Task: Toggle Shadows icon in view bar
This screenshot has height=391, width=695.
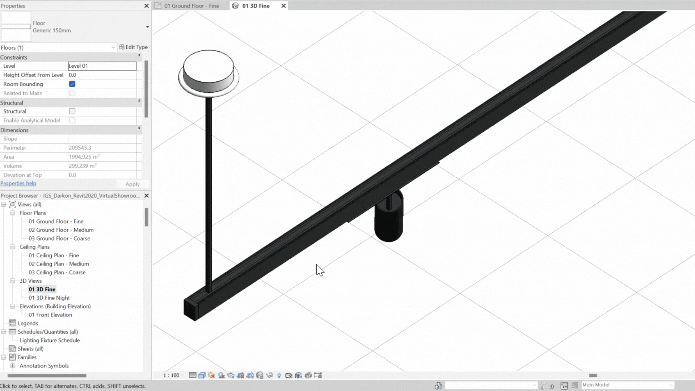Action: click(x=221, y=375)
